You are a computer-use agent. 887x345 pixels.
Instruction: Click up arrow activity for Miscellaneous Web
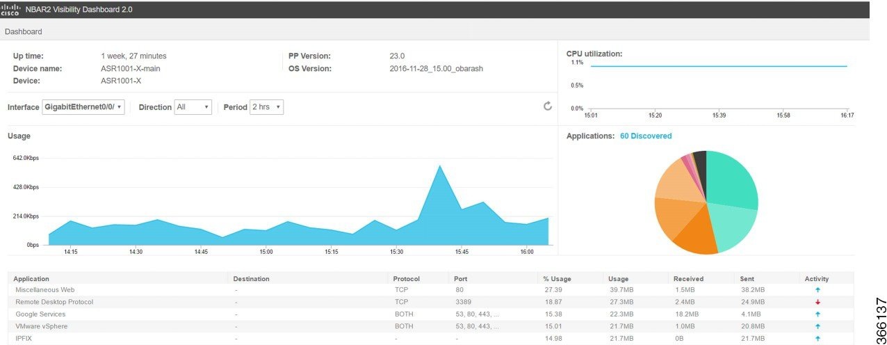pos(817,289)
